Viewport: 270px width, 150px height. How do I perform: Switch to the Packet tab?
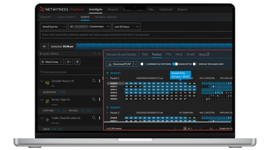pyautogui.click(x=157, y=54)
